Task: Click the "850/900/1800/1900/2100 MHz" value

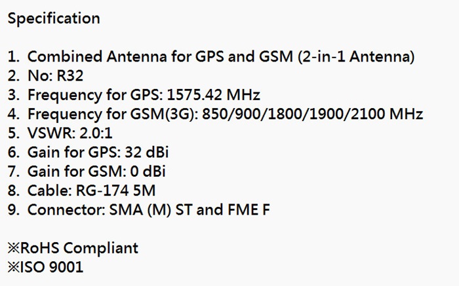Action: pos(313,114)
